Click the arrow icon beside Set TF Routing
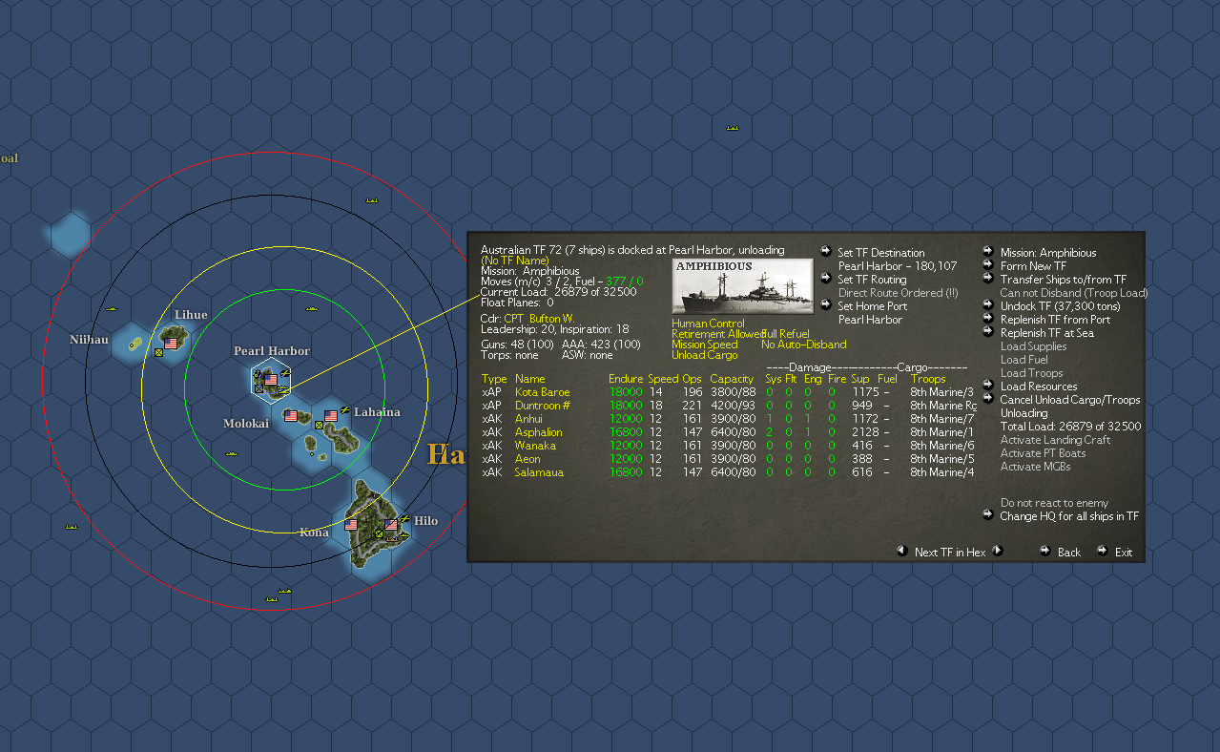The image size is (1220, 752). pos(826,278)
